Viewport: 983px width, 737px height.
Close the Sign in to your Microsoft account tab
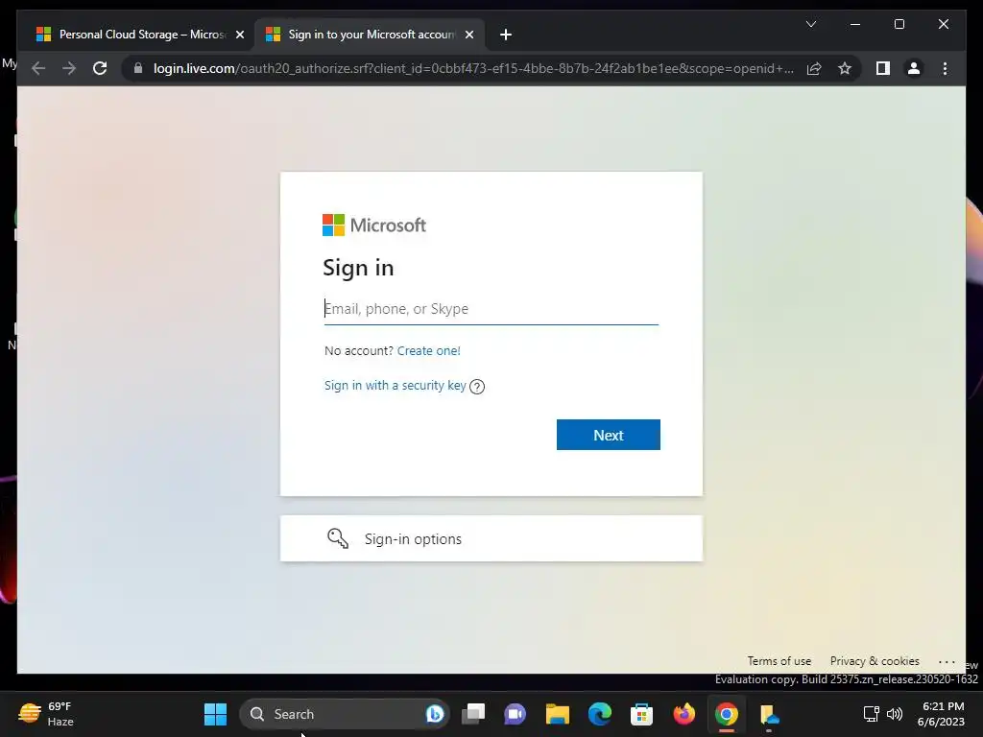coord(468,36)
